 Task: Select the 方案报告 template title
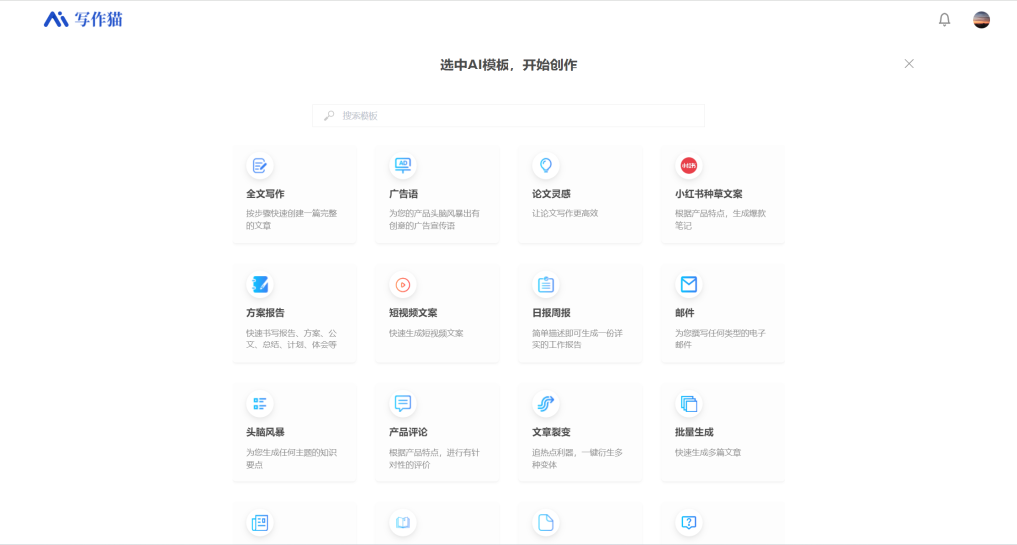click(265, 313)
